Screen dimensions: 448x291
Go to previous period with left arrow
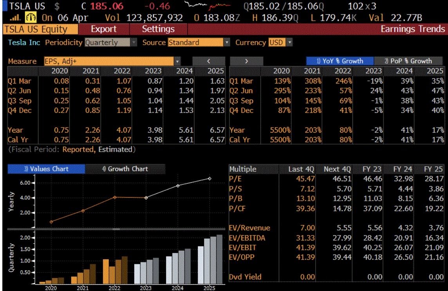coord(209,61)
